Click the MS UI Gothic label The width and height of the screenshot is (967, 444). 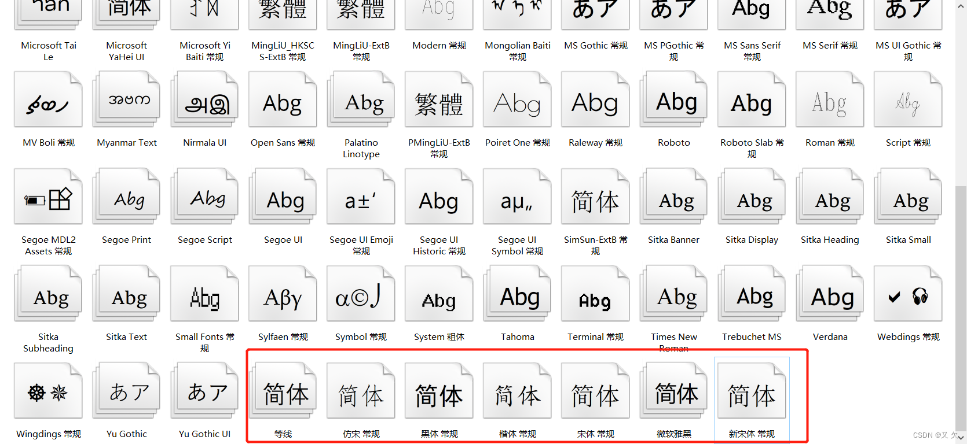click(908, 51)
